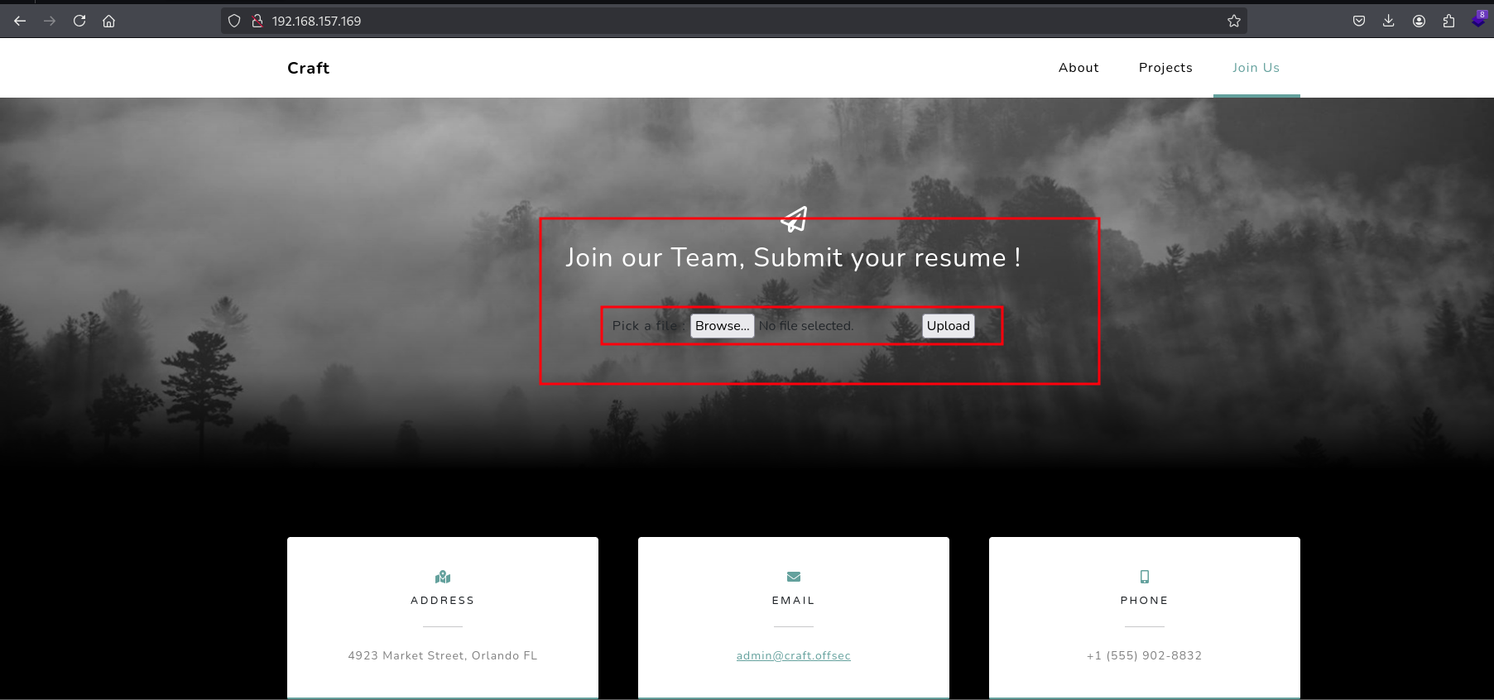The width and height of the screenshot is (1494, 700).
Task: Go to the Projects navigation item
Action: (x=1165, y=68)
